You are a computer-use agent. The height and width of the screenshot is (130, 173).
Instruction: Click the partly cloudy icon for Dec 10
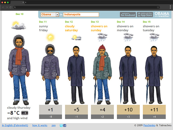19,26
